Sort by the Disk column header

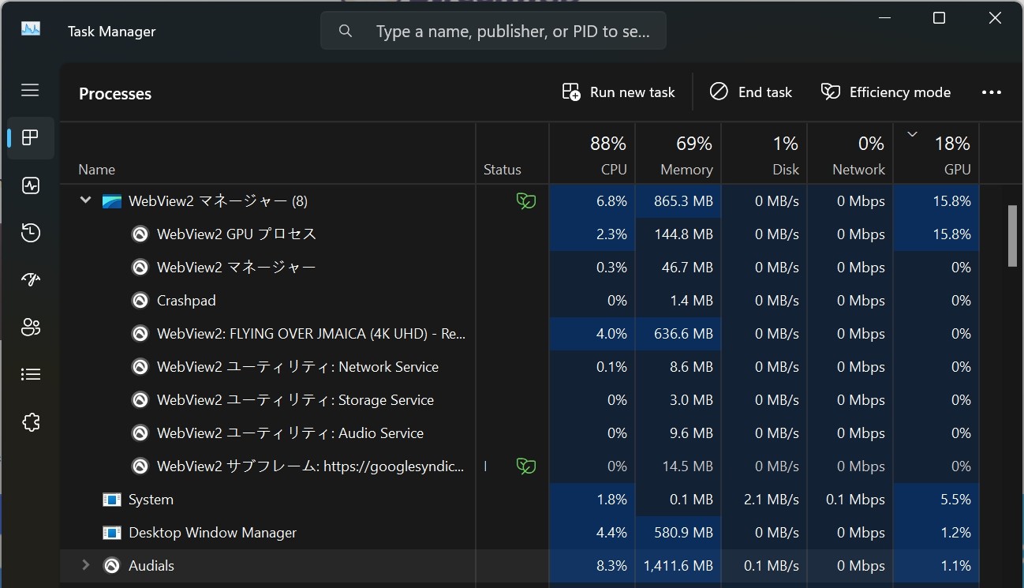click(x=764, y=154)
